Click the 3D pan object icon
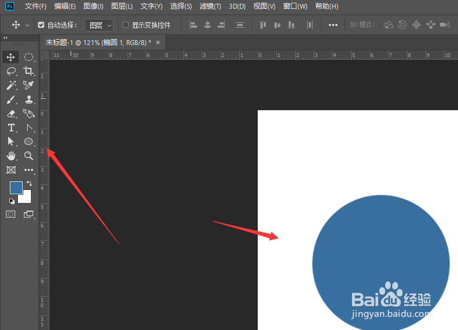Viewport: 458px width, 330px height. (x=417, y=25)
